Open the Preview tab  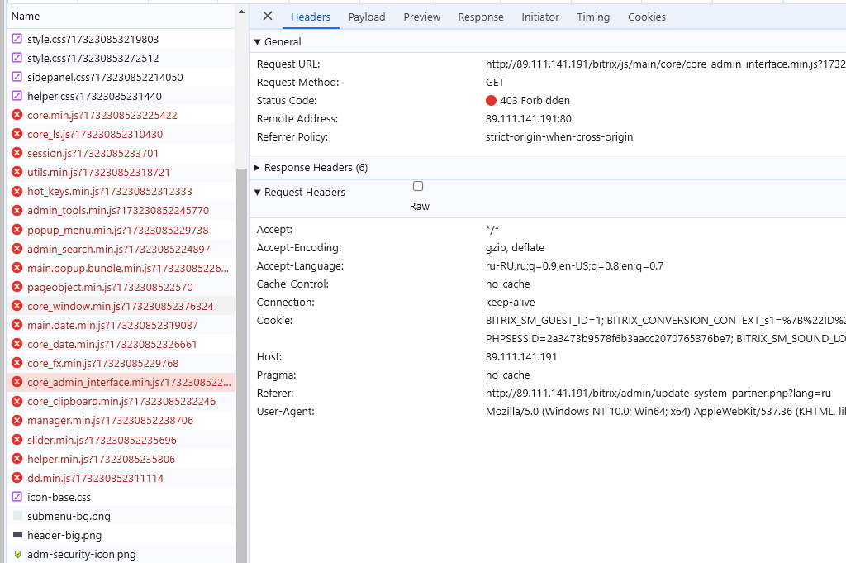(422, 17)
